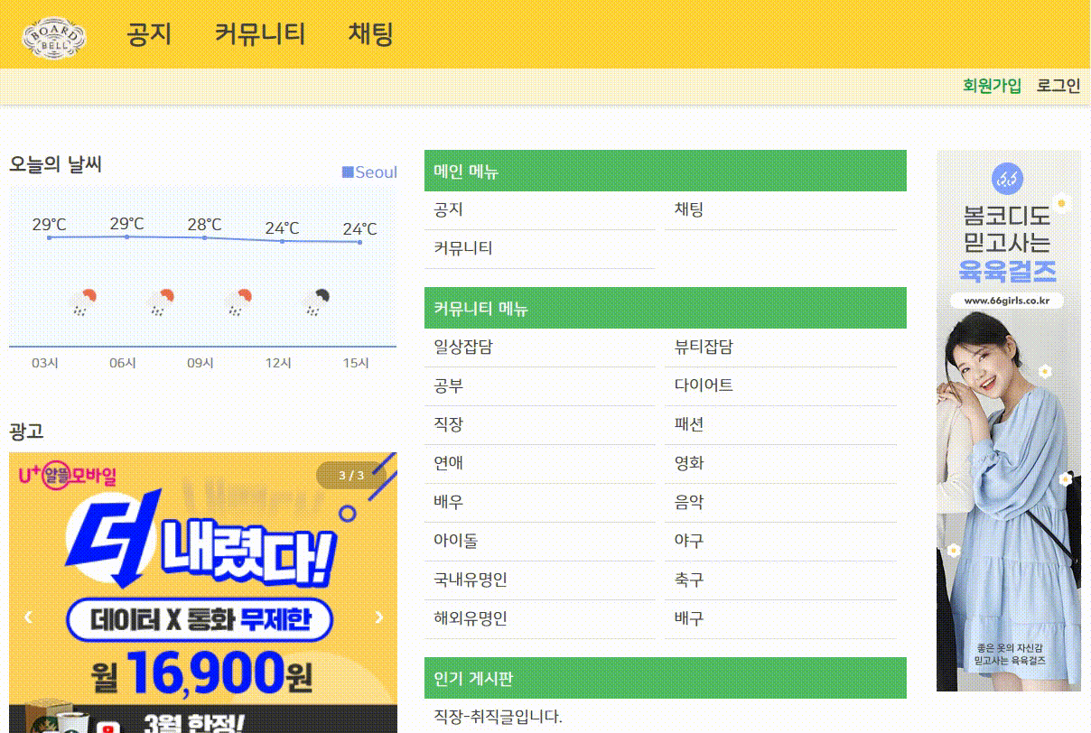Image resolution: width=1091 pixels, height=733 pixels.
Task: Click the 03시 weather icon
Action: pyautogui.click(x=83, y=302)
